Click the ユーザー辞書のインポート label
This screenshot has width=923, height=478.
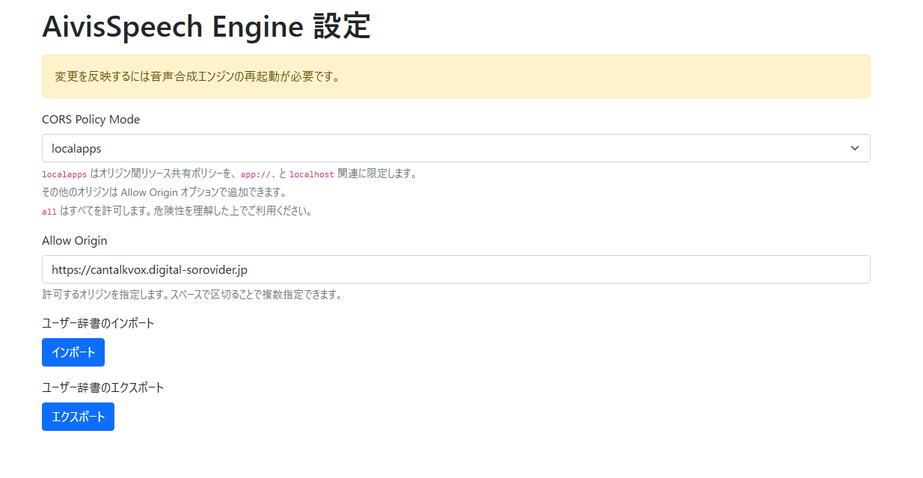[98, 323]
